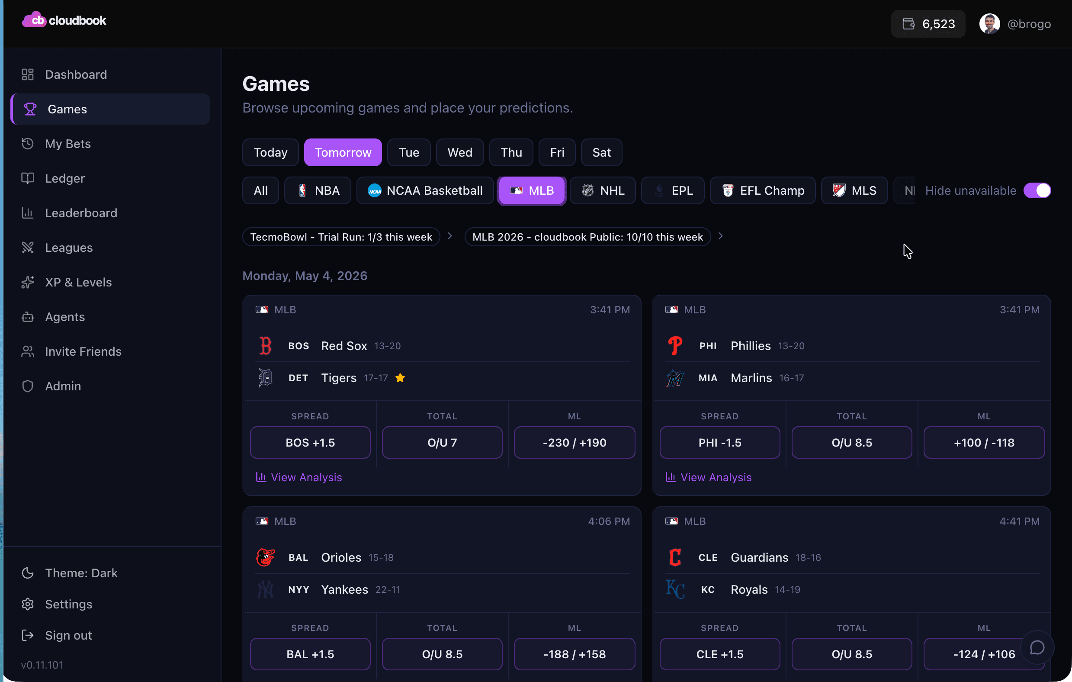Toggle Hide unavailable switch
The width and height of the screenshot is (1072, 682).
(x=1037, y=191)
